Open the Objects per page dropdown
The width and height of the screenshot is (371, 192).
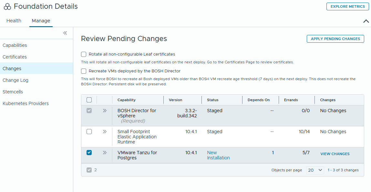(315, 170)
